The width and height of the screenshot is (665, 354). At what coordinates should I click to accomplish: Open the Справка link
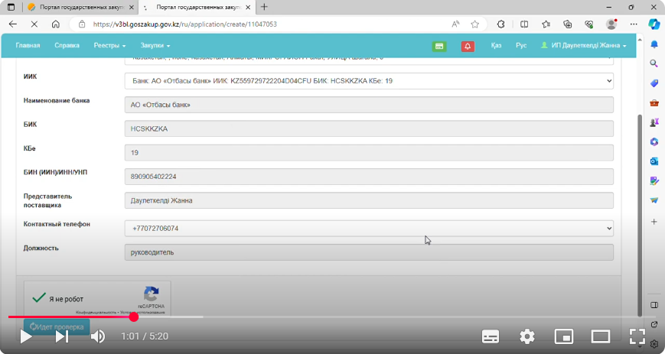click(x=67, y=45)
